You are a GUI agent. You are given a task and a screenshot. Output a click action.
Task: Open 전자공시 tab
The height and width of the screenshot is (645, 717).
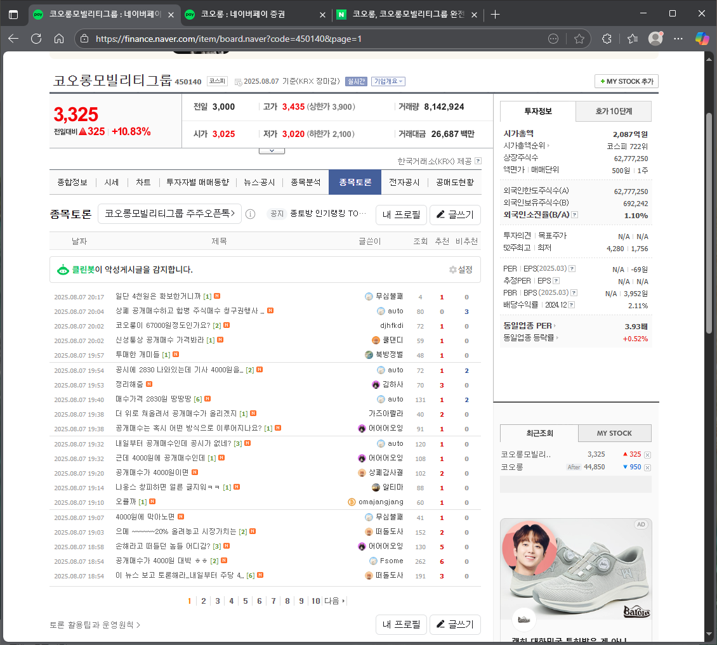click(404, 183)
